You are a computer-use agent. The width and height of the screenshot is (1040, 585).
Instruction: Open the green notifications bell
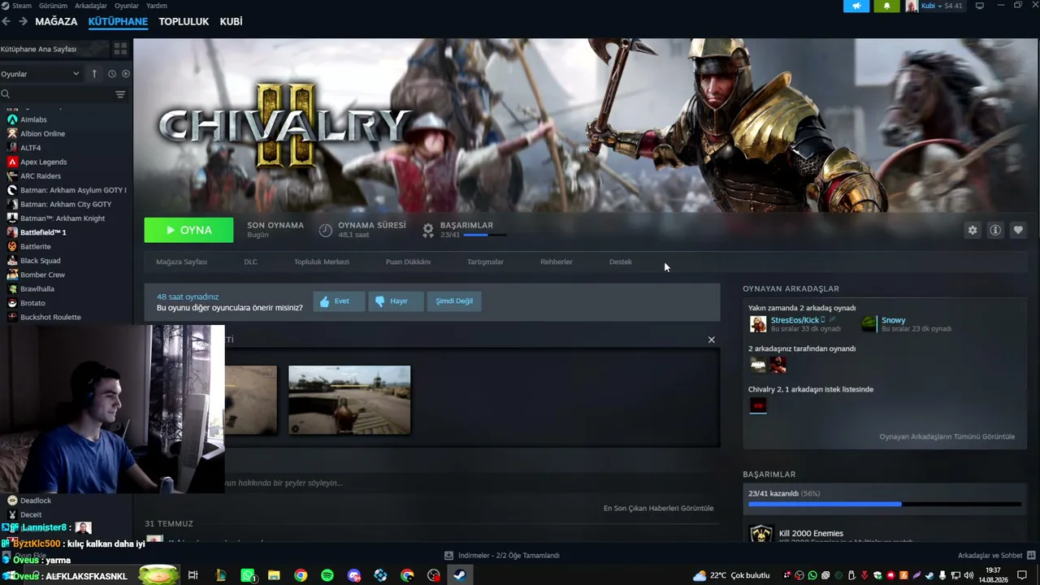point(886,6)
